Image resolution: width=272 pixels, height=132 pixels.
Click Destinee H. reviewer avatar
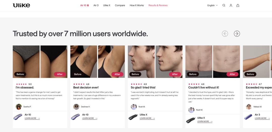(x=76, y=107)
